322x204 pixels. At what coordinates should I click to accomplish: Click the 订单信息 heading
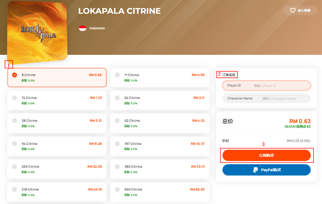coord(229,75)
